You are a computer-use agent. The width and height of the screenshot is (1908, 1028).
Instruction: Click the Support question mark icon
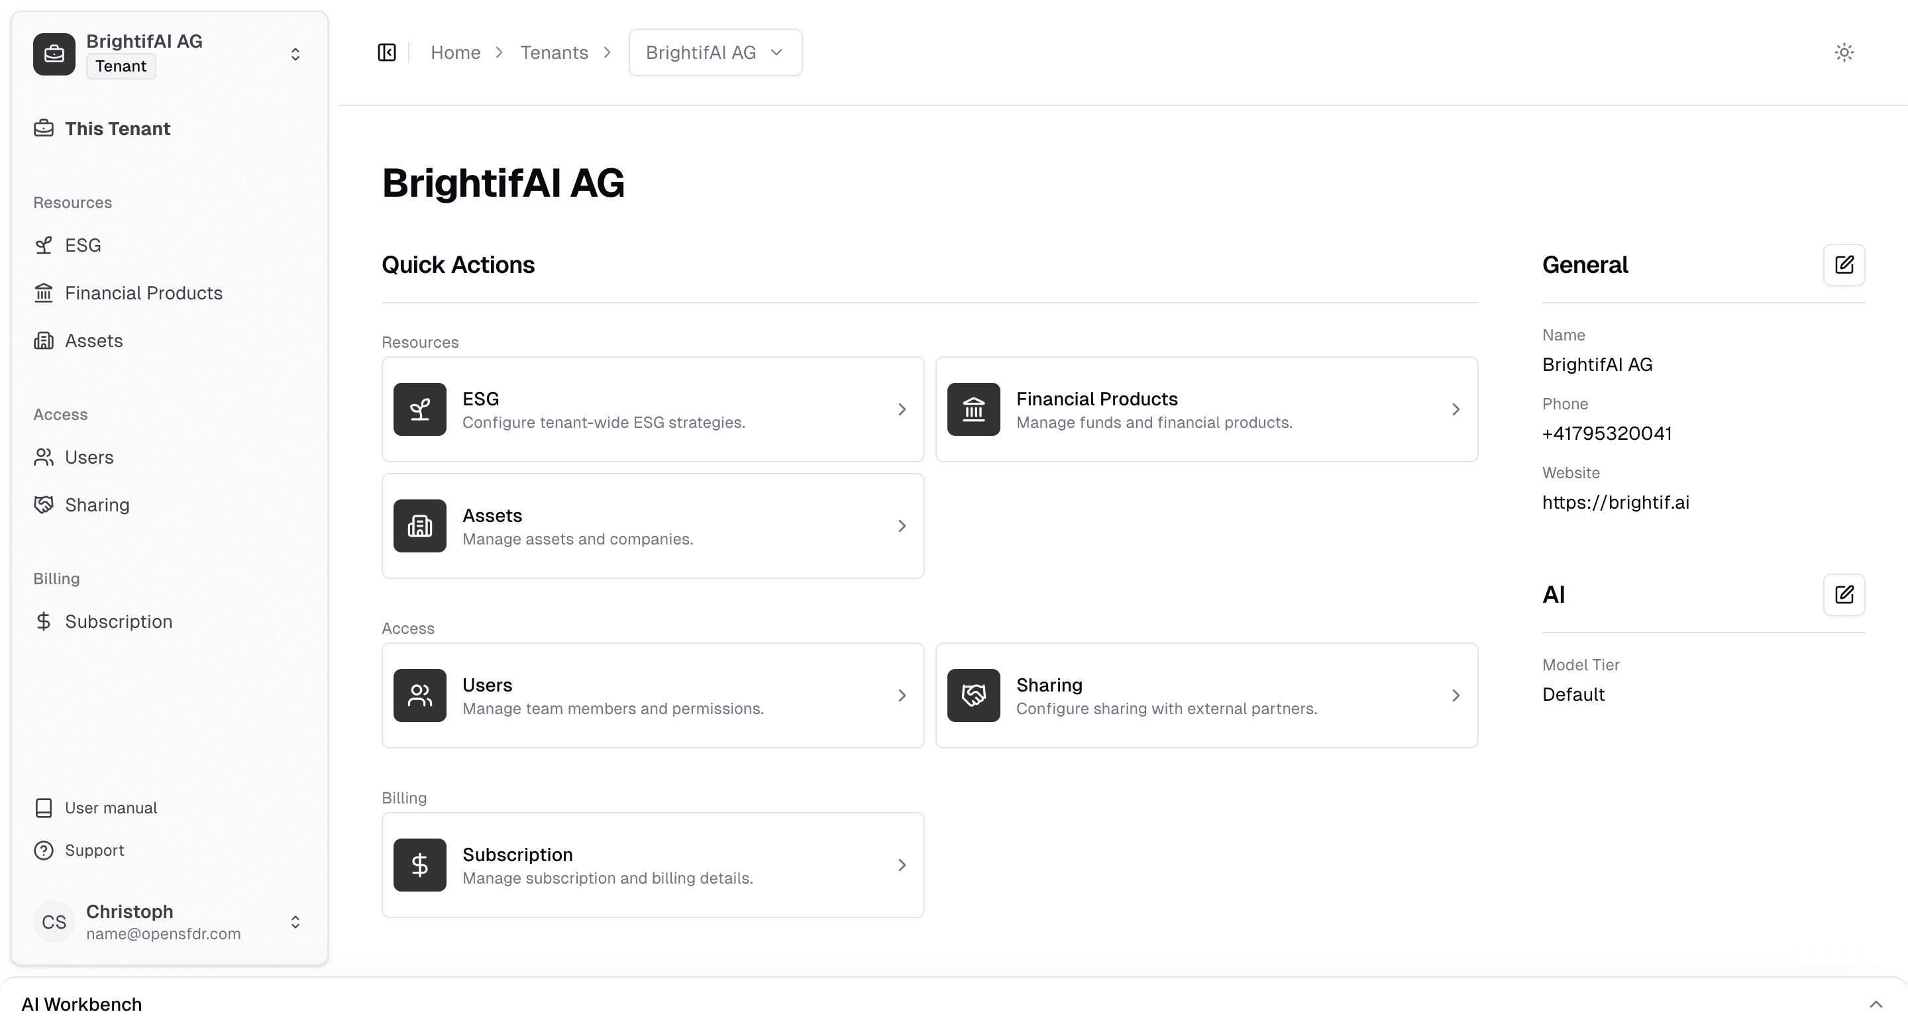[43, 850]
